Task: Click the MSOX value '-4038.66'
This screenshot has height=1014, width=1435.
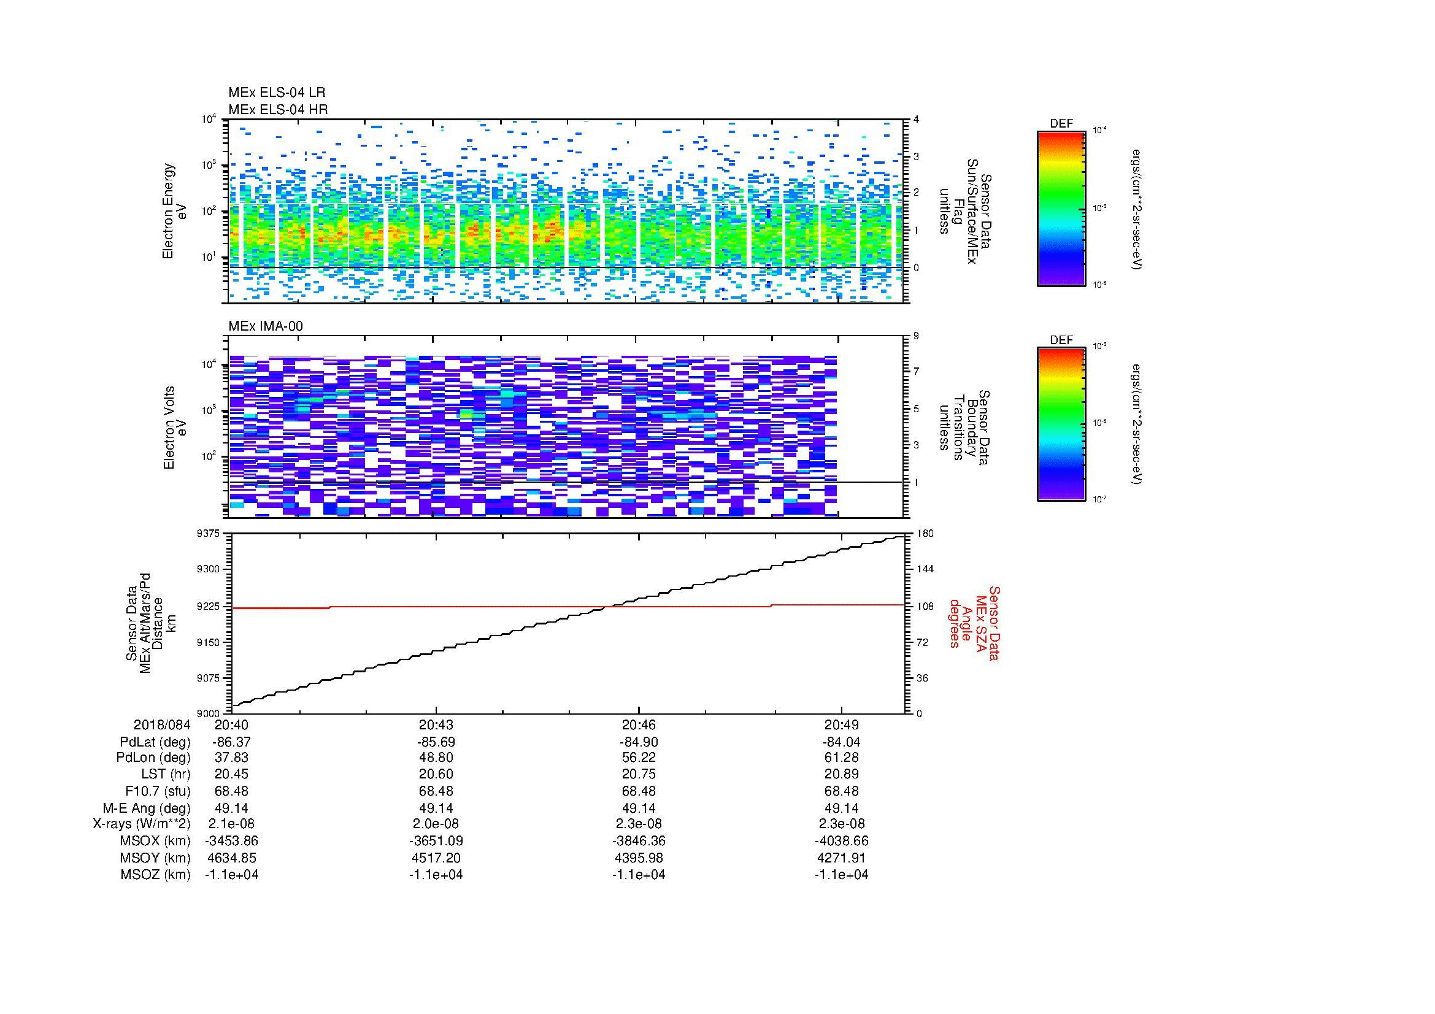Action: [842, 841]
